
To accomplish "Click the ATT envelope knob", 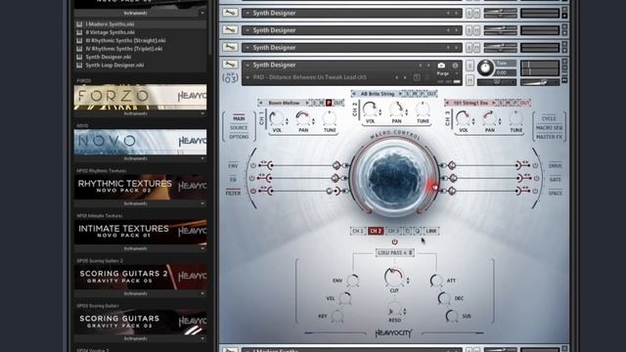I will tap(436, 281).
